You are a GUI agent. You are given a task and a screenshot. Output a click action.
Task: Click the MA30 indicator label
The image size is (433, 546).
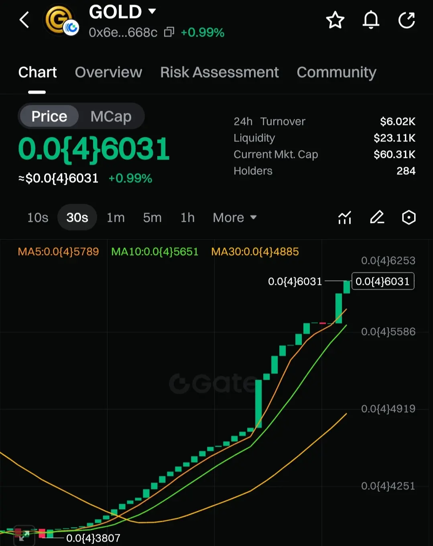255,252
